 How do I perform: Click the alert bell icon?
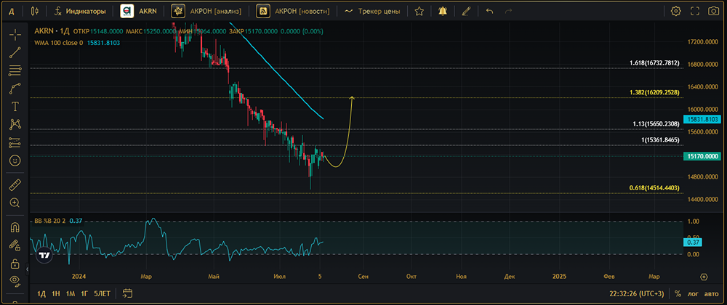tap(443, 12)
